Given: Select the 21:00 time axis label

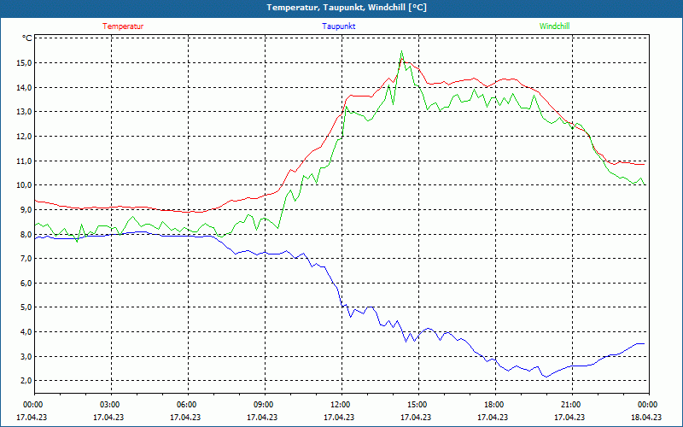Looking at the screenshot, I should pyautogui.click(x=570, y=405).
